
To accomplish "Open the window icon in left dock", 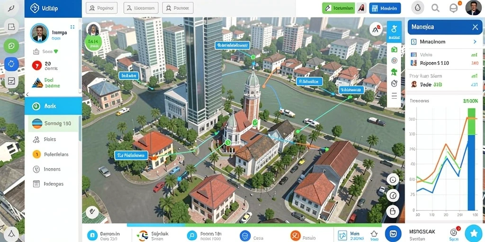I will point(11,27).
